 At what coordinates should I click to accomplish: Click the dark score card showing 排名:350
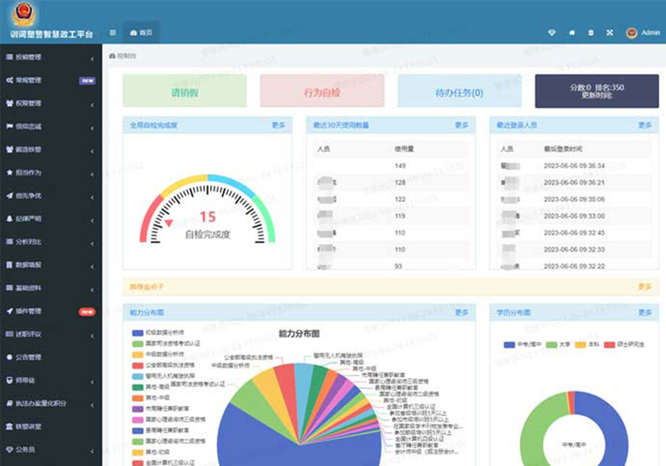597,91
